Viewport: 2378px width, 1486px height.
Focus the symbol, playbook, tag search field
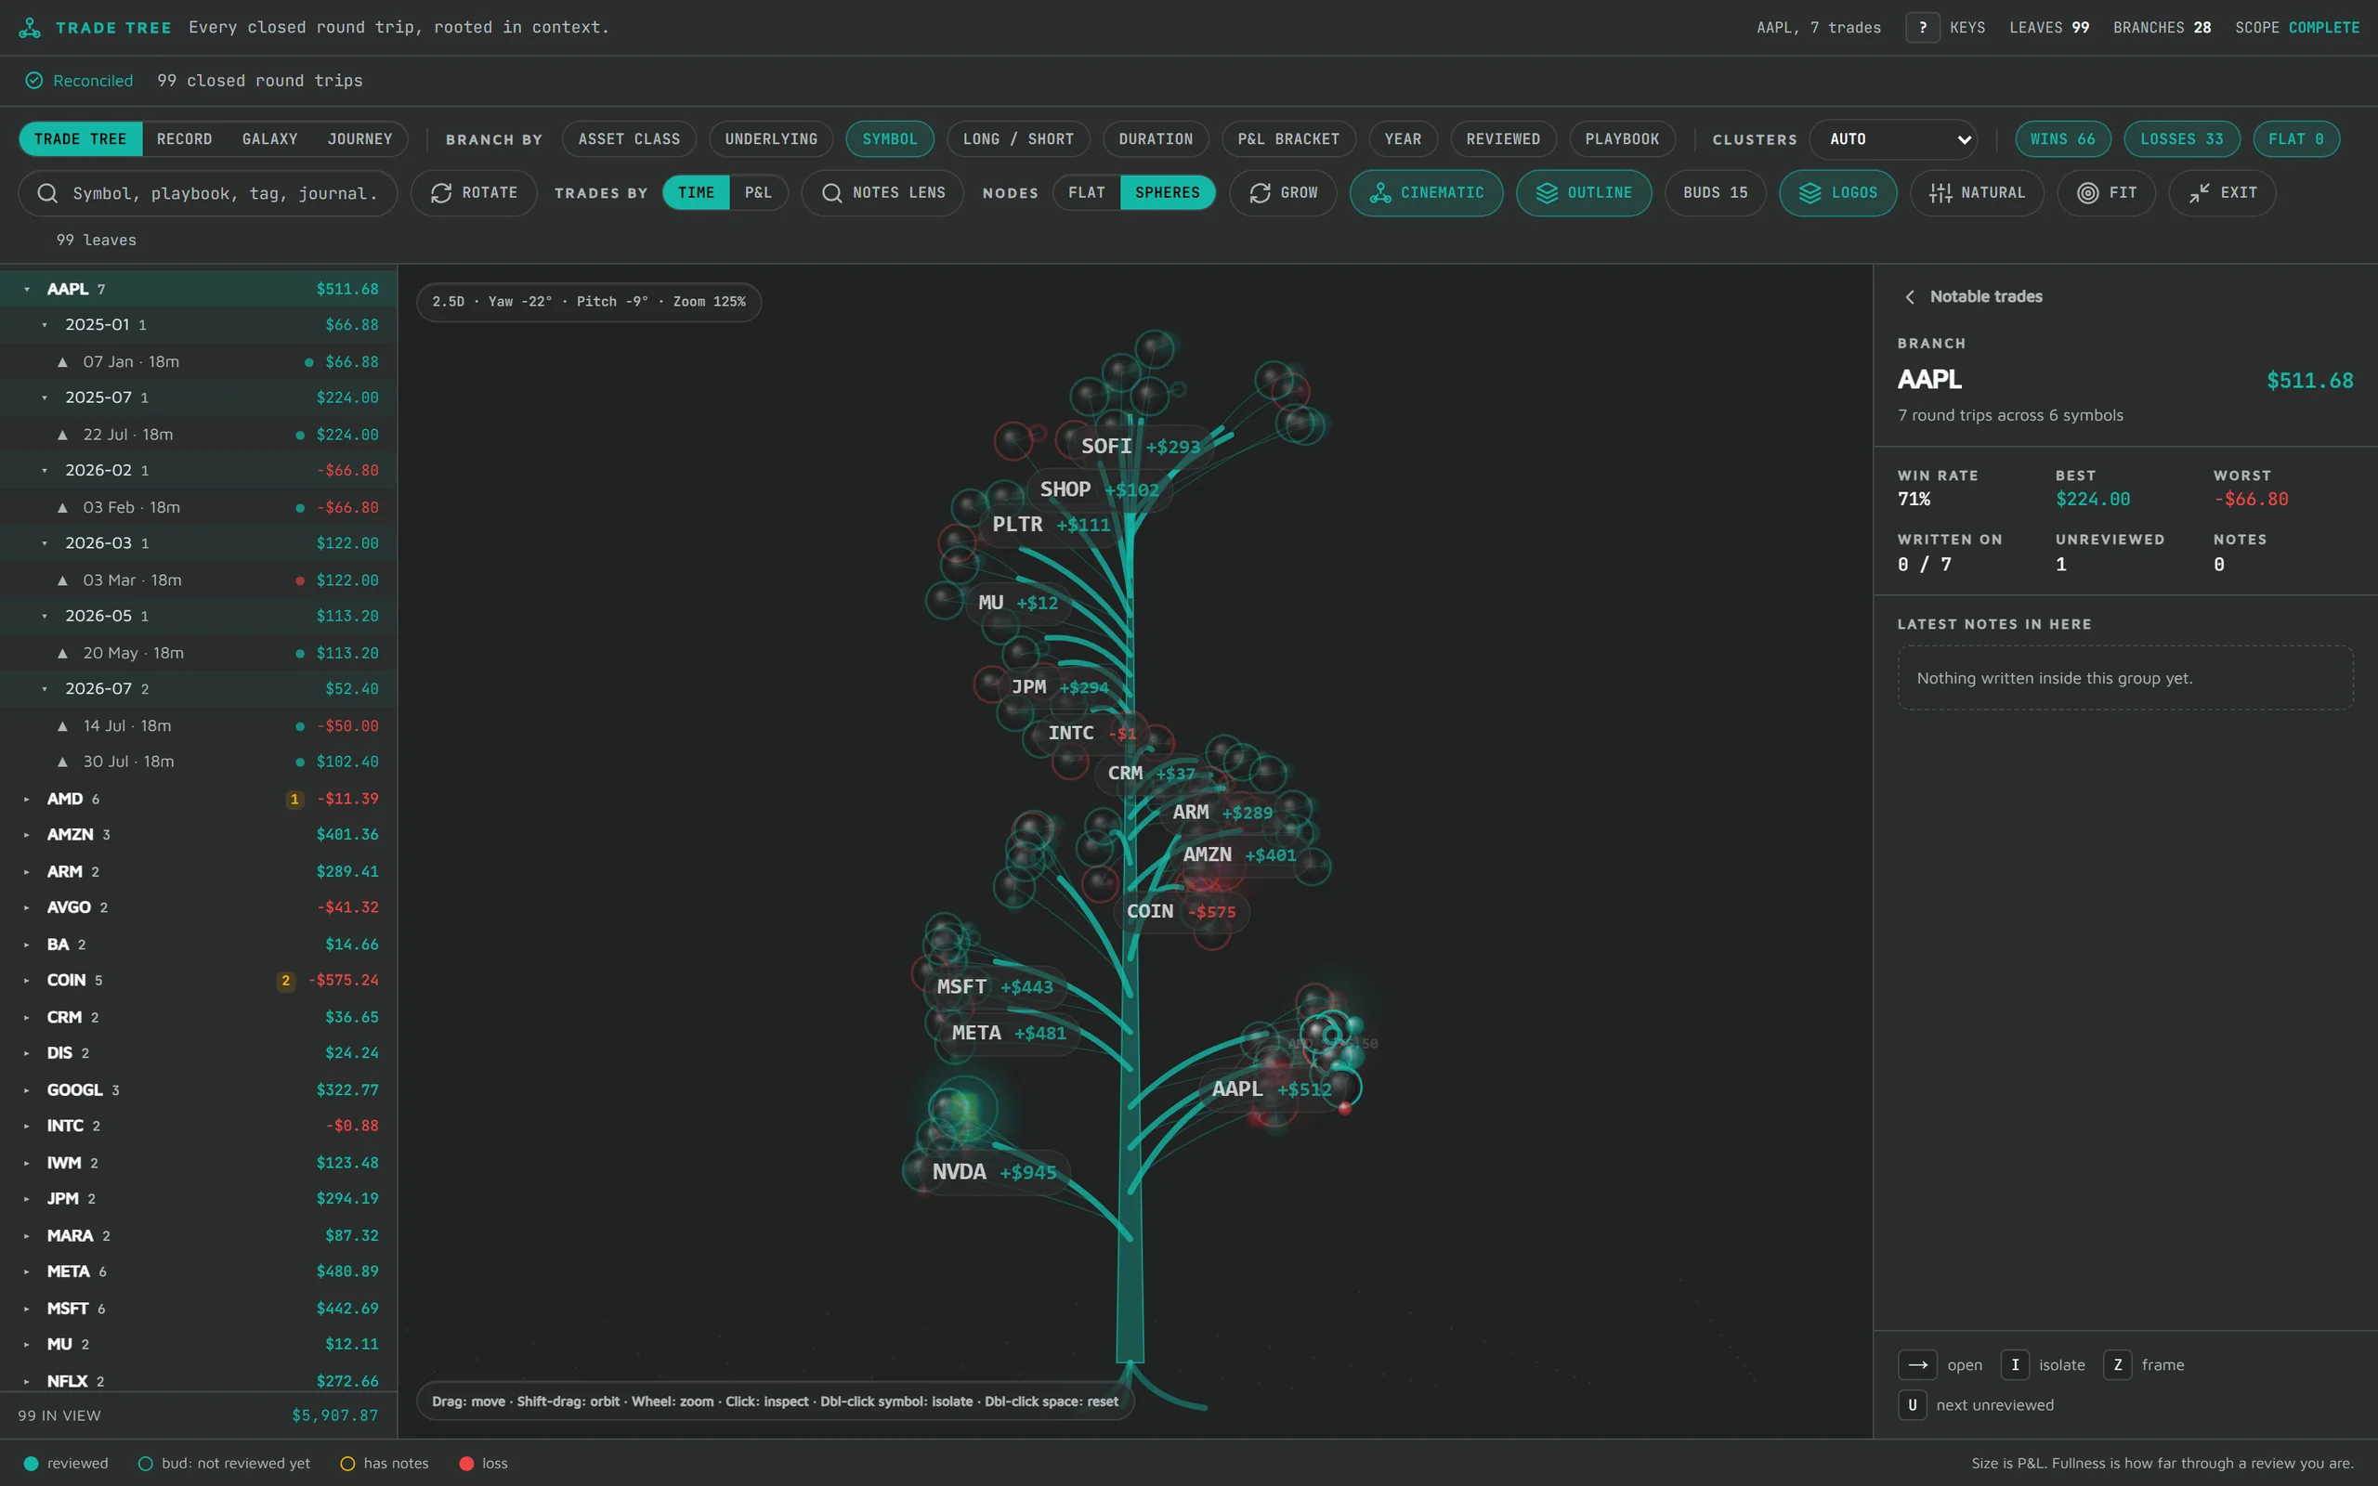(x=208, y=192)
